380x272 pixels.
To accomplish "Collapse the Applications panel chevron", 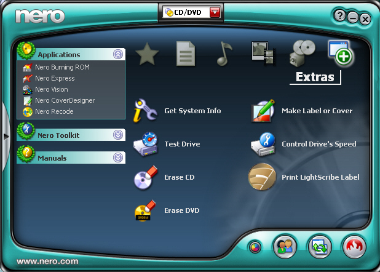I will pos(118,54).
